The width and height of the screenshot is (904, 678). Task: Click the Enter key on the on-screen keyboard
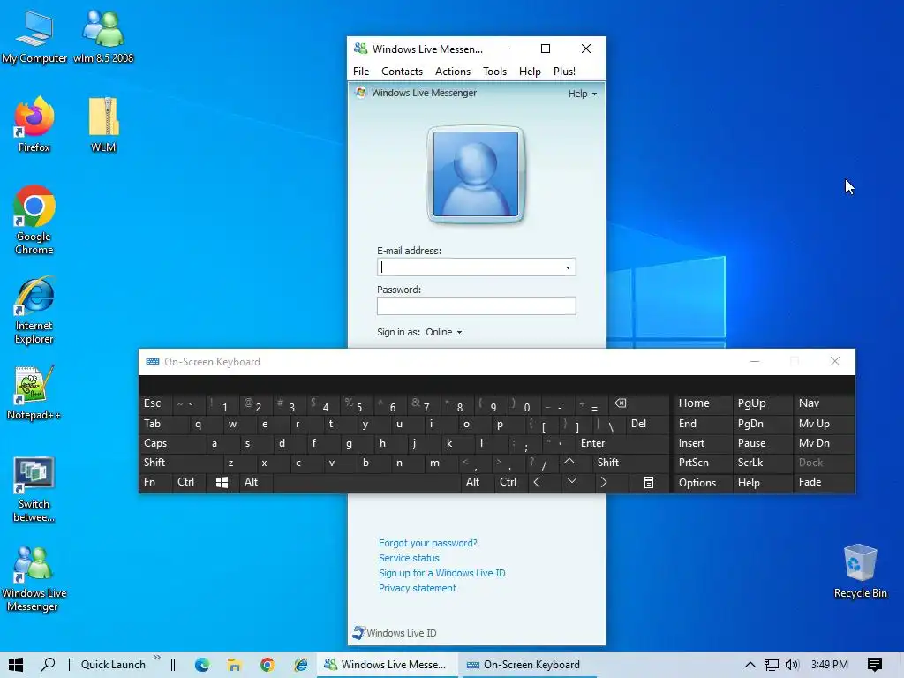pyautogui.click(x=622, y=443)
